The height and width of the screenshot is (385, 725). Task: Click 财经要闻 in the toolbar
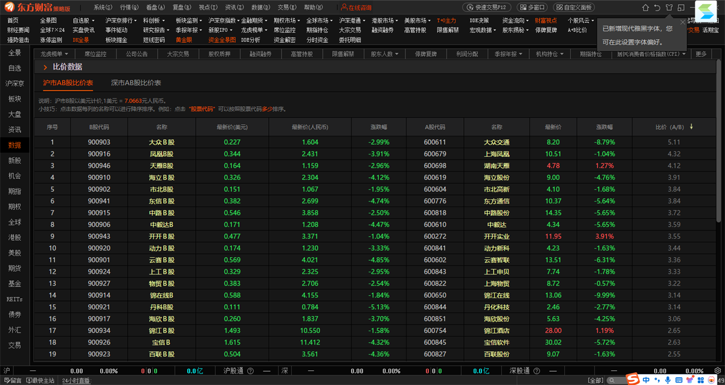pyautogui.click(x=18, y=30)
